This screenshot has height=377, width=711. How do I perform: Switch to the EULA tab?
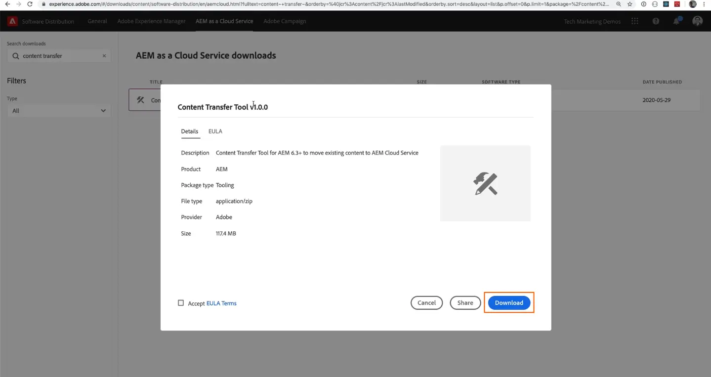click(215, 131)
